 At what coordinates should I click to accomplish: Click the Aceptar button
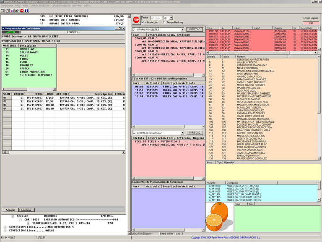coord(10,210)
